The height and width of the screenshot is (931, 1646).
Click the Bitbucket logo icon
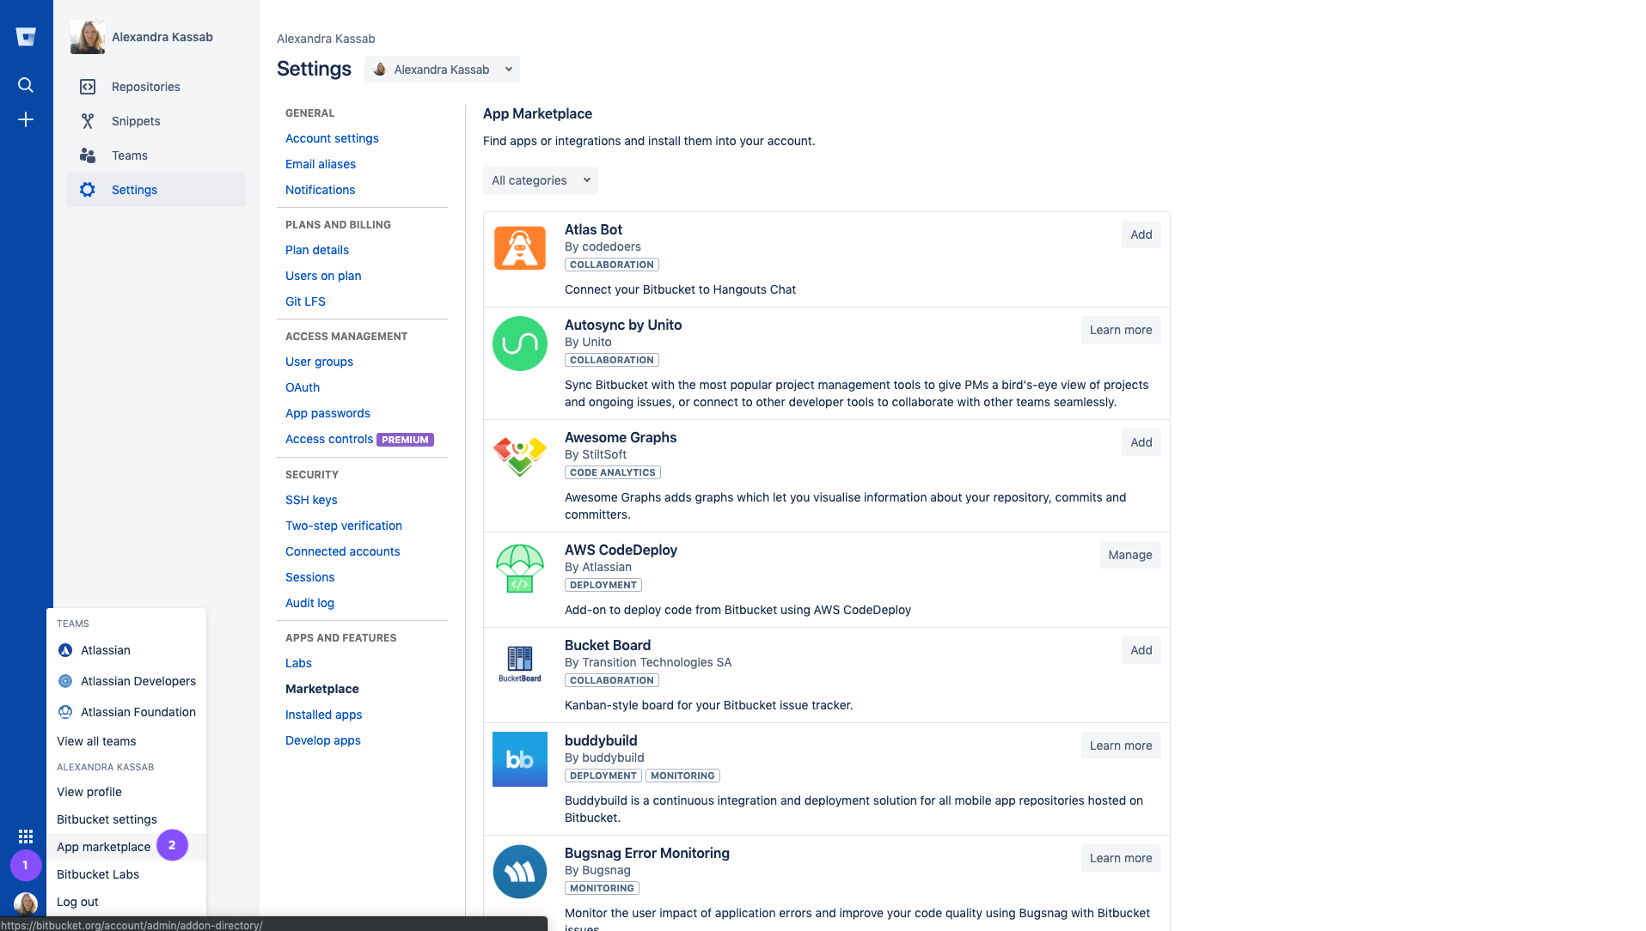point(26,36)
